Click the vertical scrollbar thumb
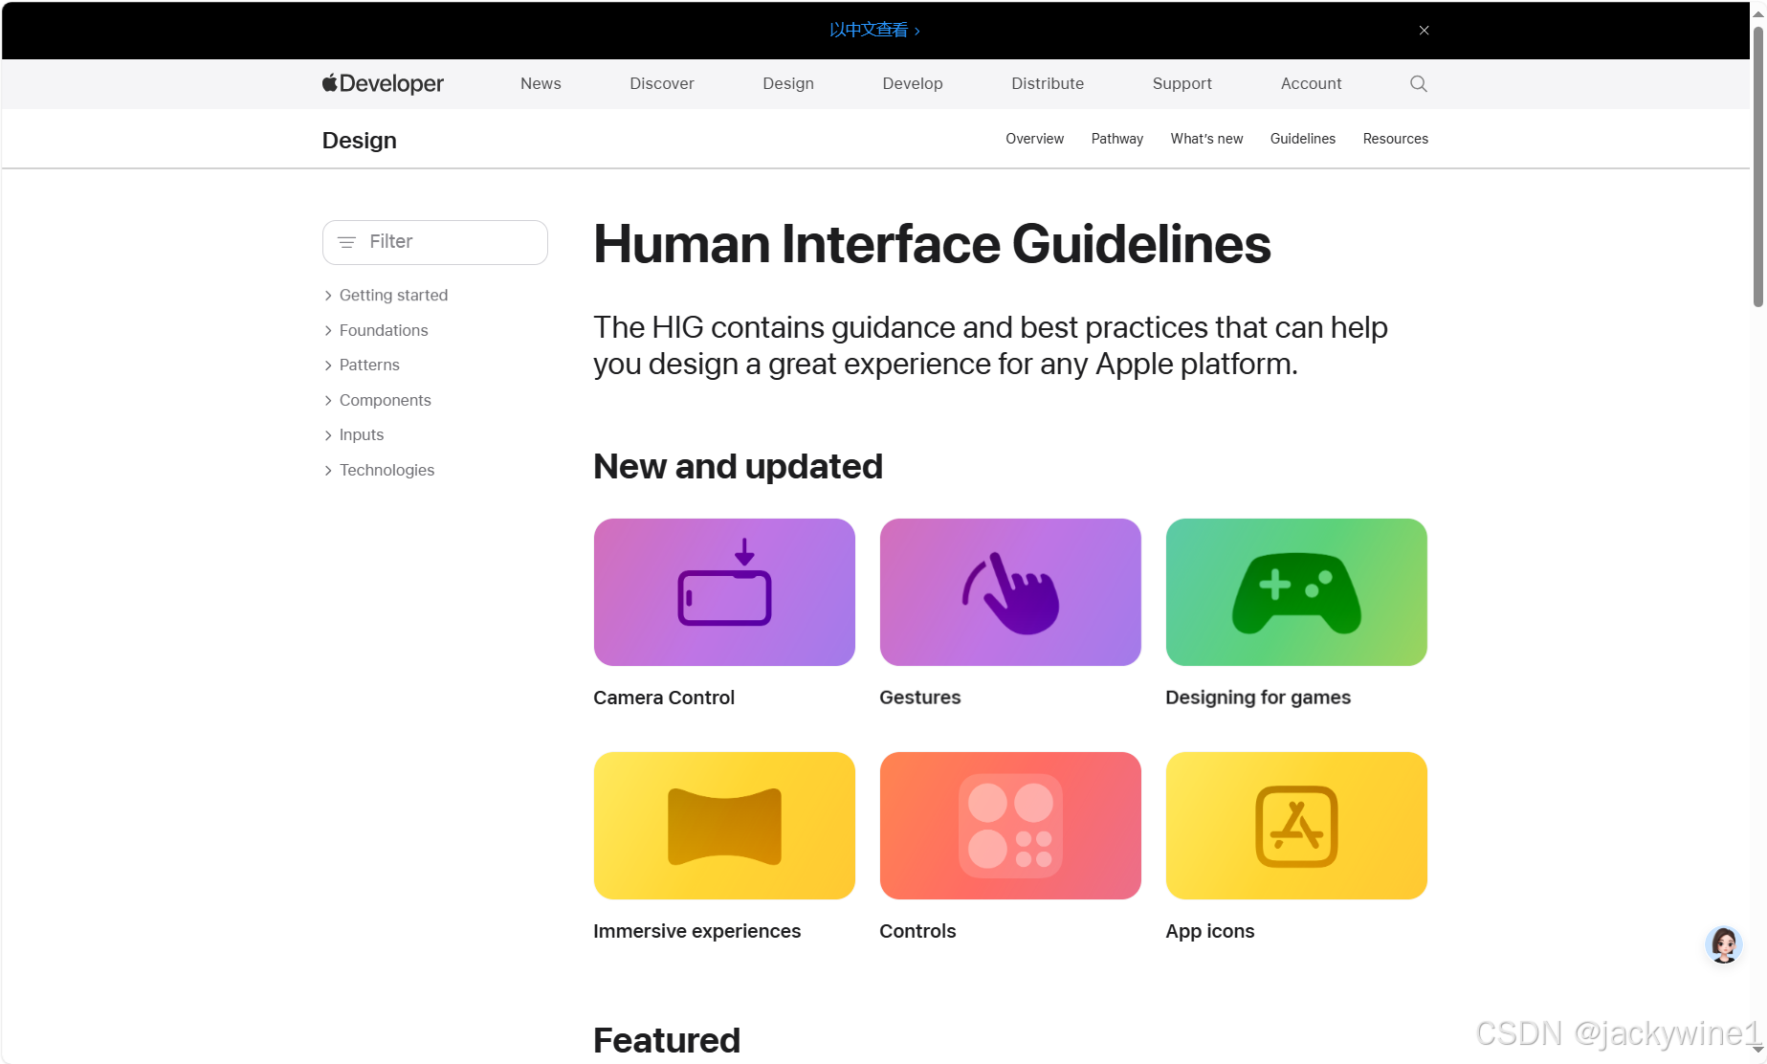 point(1757,167)
